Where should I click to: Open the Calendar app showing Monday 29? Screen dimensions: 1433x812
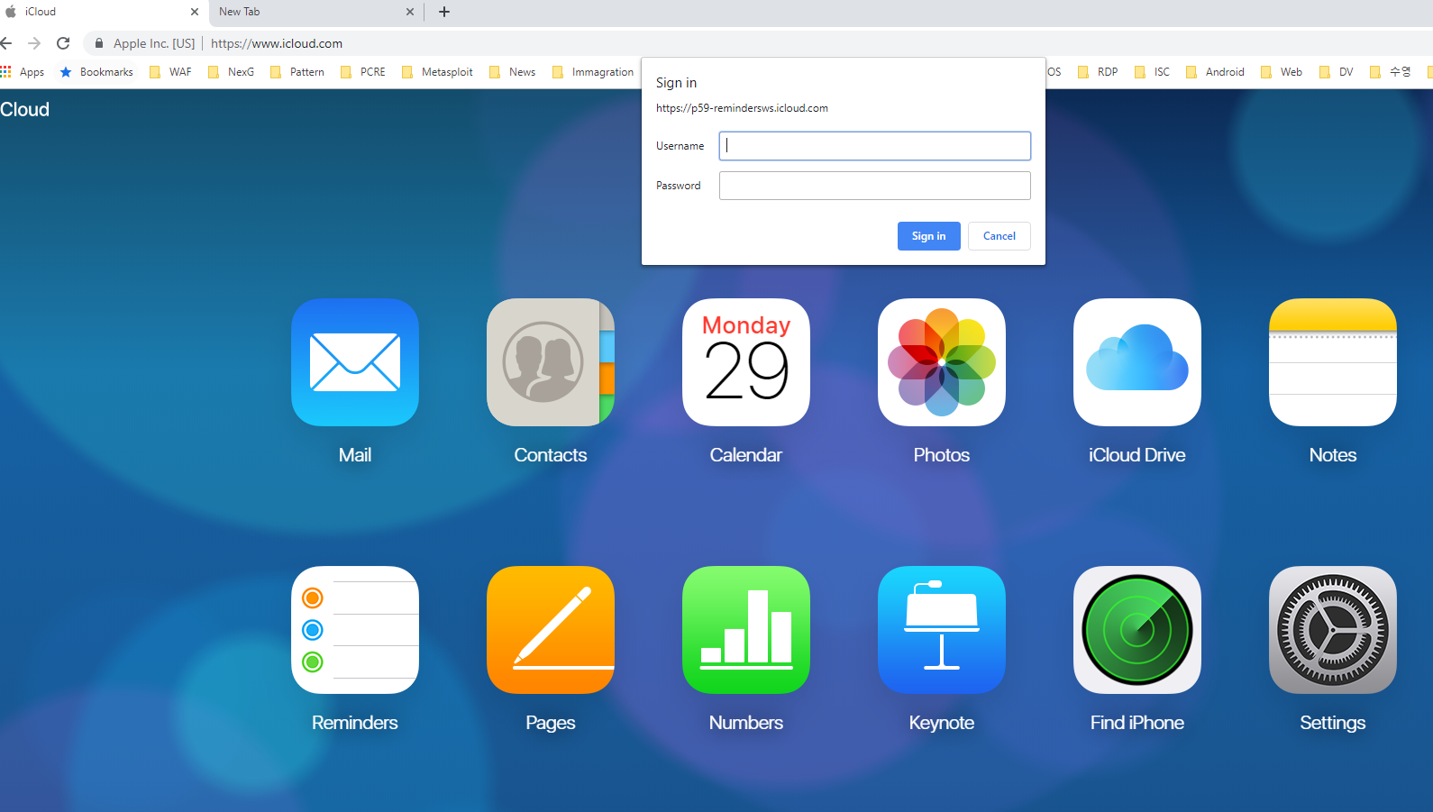click(746, 362)
